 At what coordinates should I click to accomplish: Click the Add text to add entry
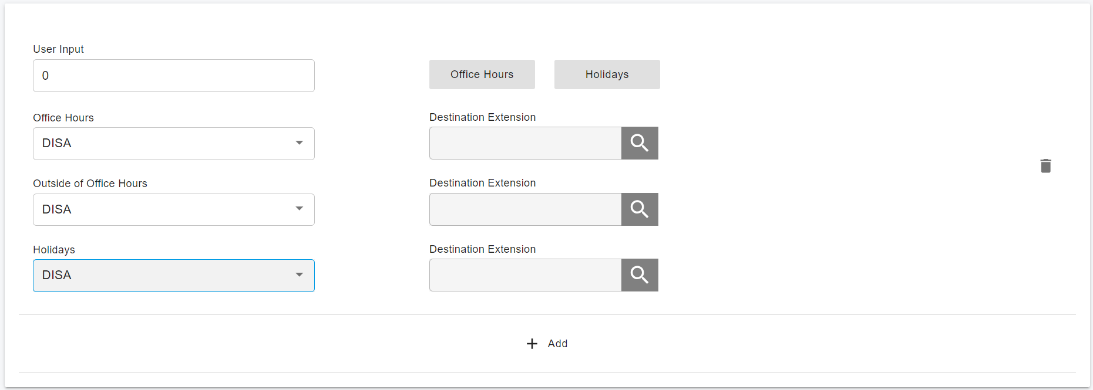557,344
